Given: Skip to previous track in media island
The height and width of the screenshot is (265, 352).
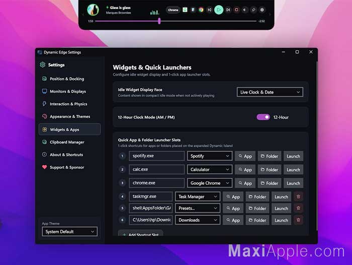Looking at the screenshot, I should tap(210, 10).
